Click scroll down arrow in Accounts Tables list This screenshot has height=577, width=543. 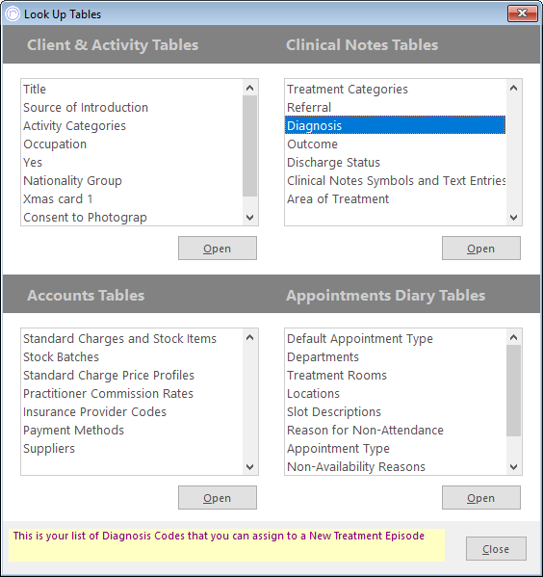[249, 466]
